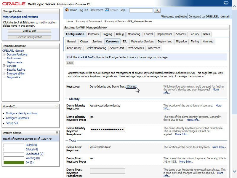Switch to the Protocols tab
Image resolution: width=237 pixels, height=178 pixels.
pos(93,34)
